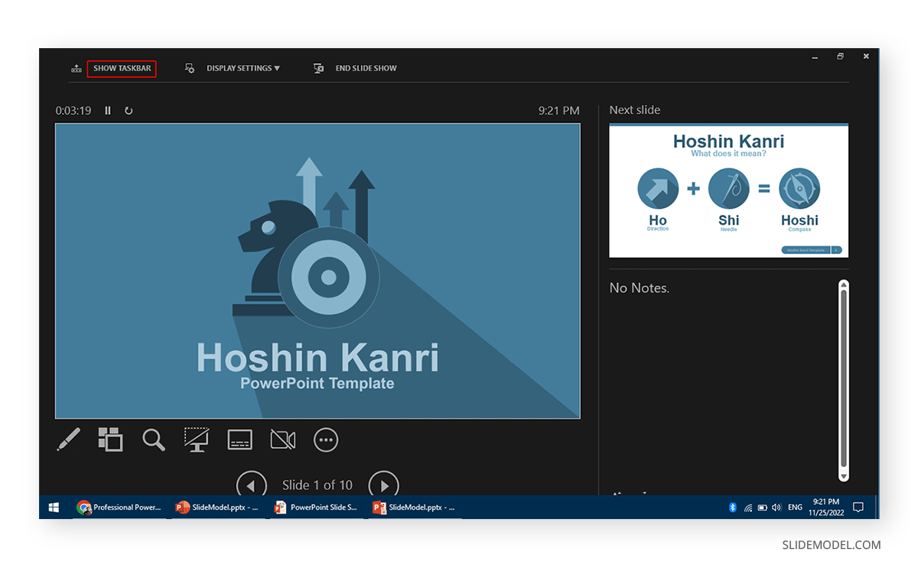Click the Show Taskbar button
The image size is (918, 568).
[122, 69]
